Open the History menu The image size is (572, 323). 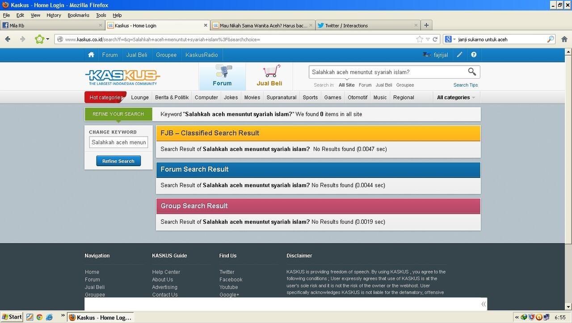click(54, 15)
